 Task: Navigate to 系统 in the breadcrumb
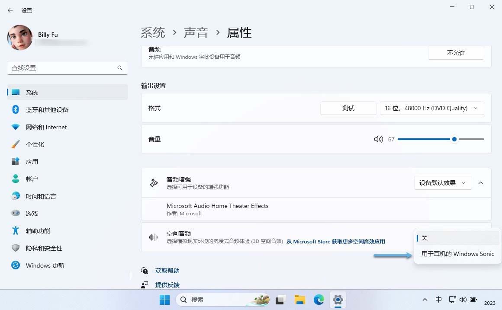pyautogui.click(x=152, y=32)
